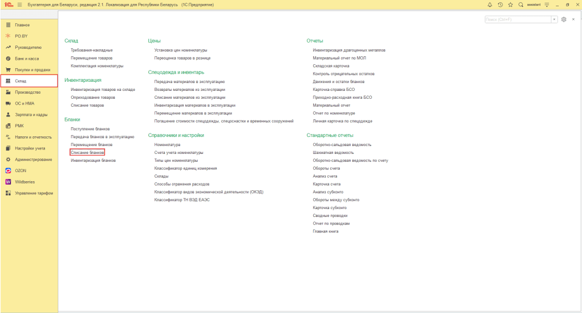Open Главная книга report

click(326, 231)
